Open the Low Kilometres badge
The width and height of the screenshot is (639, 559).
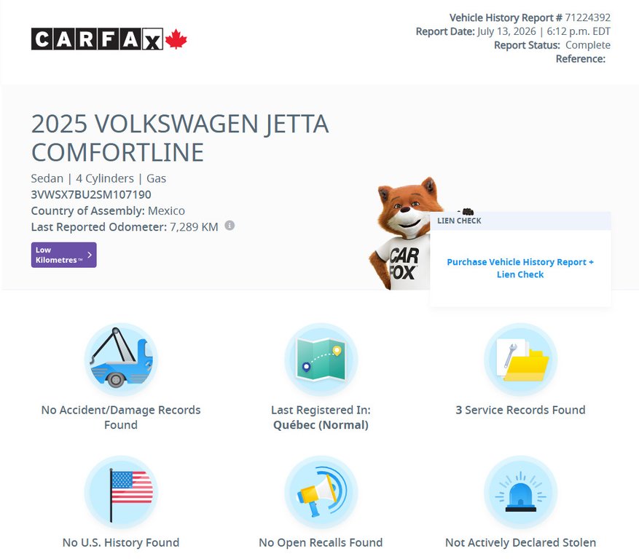pos(63,255)
